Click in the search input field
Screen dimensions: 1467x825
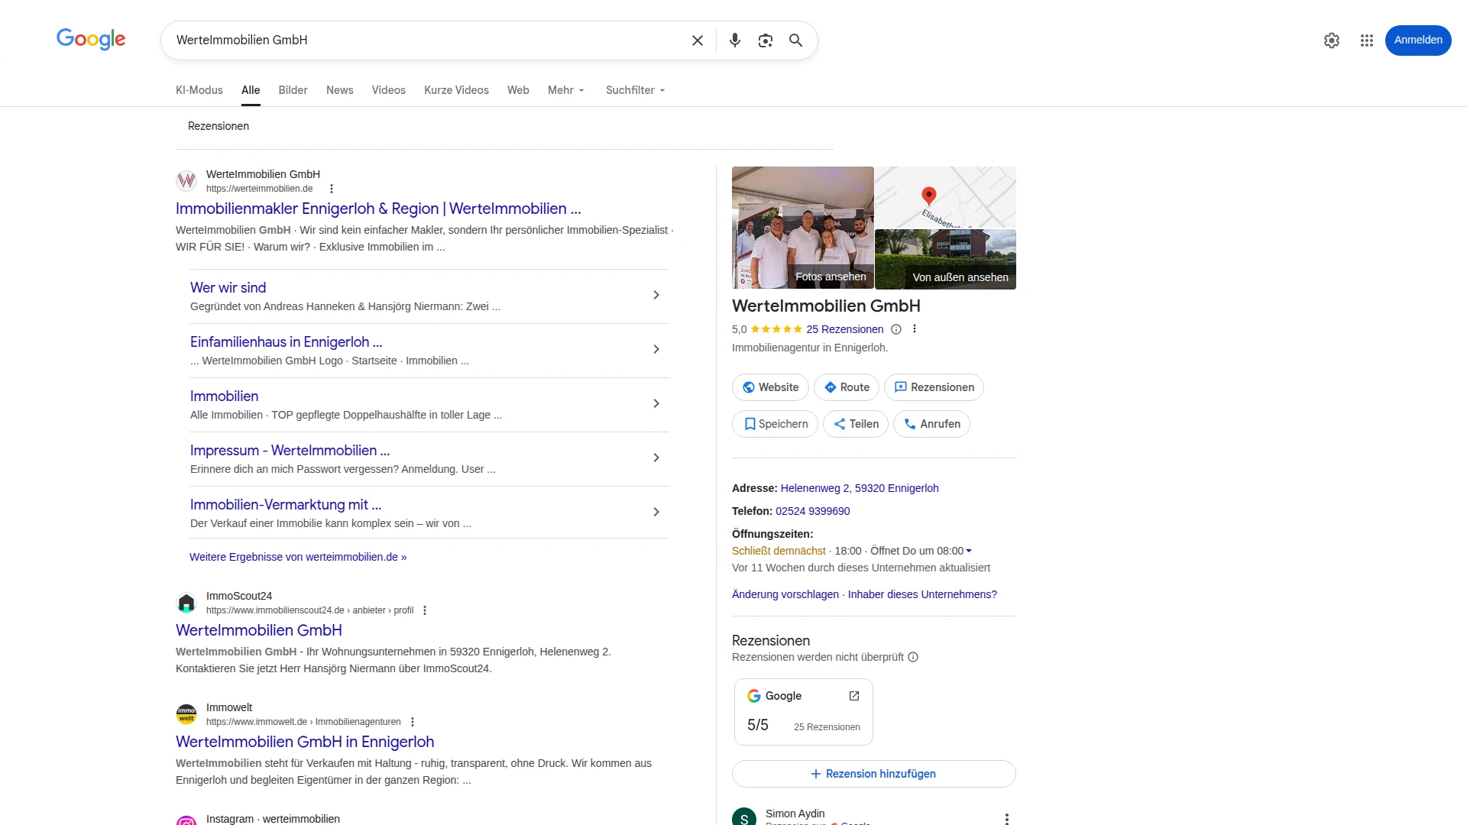tap(428, 40)
